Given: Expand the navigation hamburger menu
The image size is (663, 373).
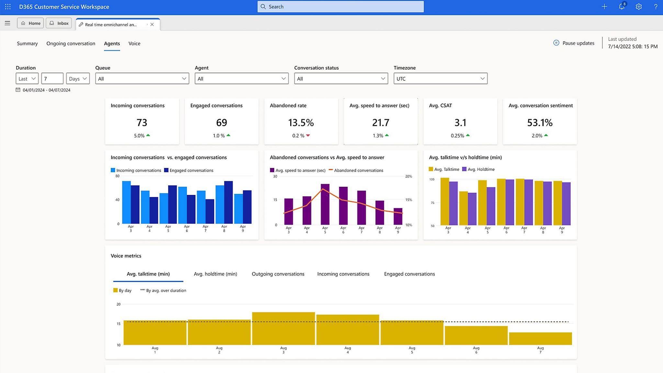Looking at the screenshot, I should click(7, 23).
